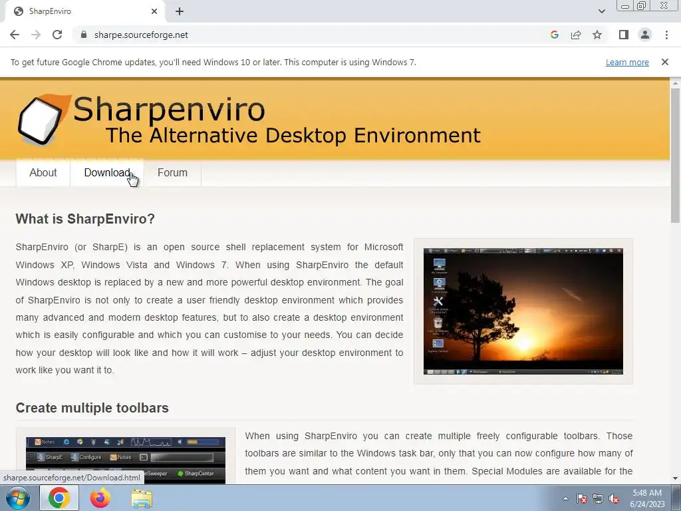Dismiss the Chrome update notification bar

[664, 62]
